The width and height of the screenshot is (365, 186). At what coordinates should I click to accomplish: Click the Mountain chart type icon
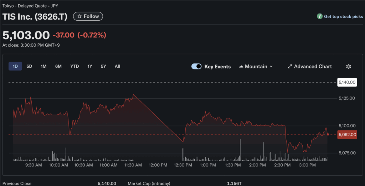(241, 67)
